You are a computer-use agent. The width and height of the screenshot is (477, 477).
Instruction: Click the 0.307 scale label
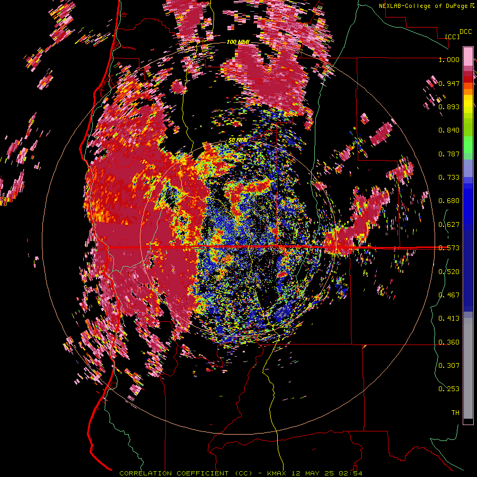click(449, 366)
